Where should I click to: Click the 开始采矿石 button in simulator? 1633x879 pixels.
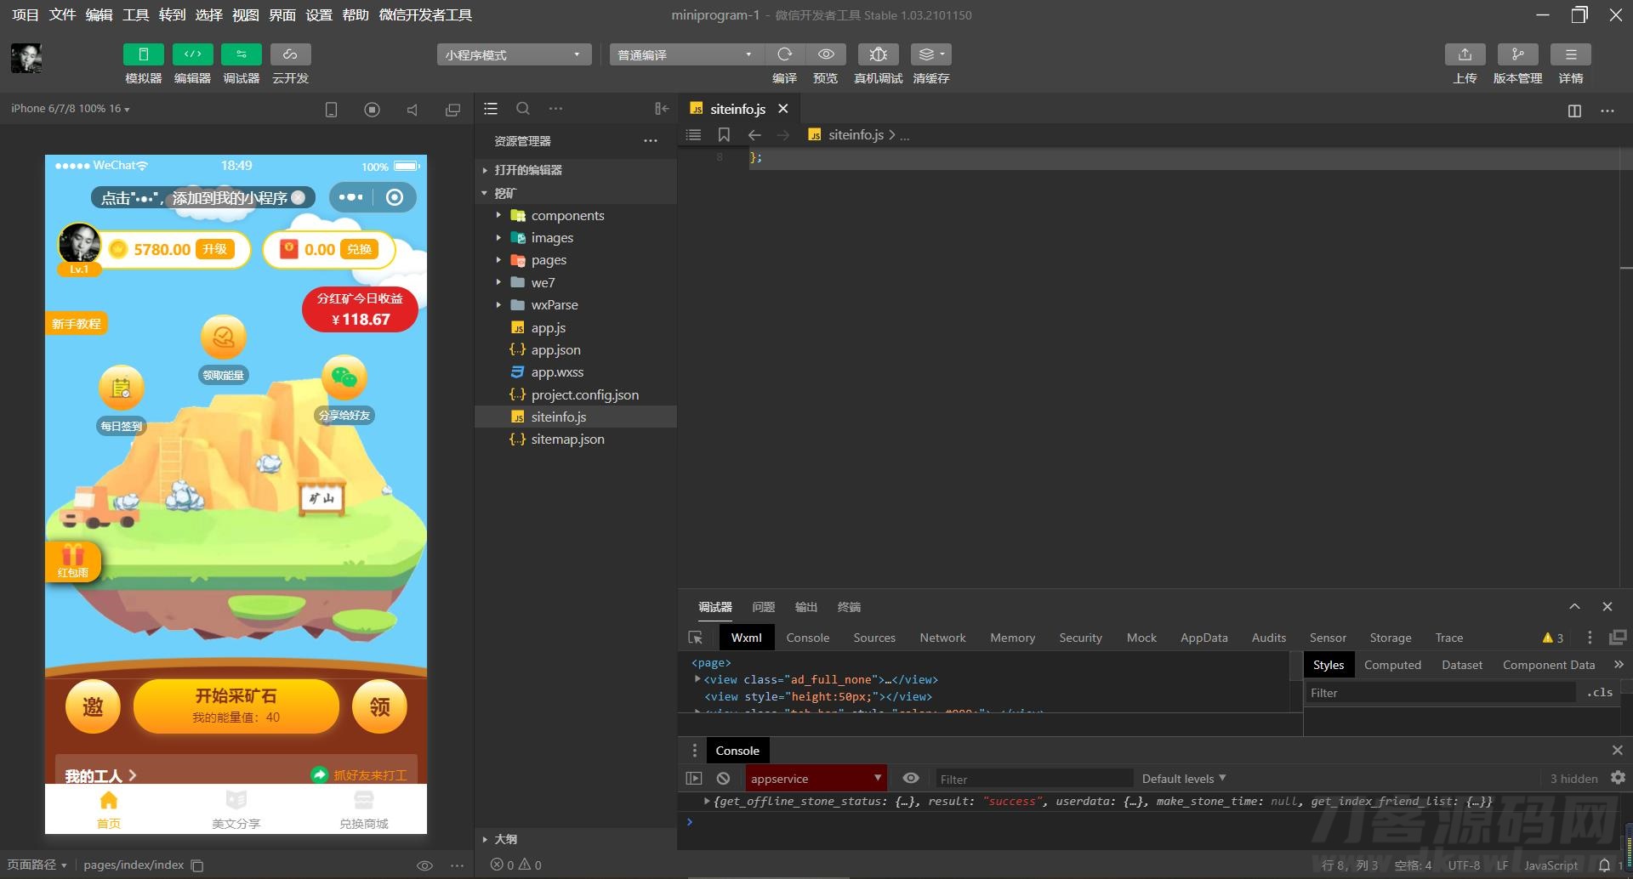click(236, 706)
